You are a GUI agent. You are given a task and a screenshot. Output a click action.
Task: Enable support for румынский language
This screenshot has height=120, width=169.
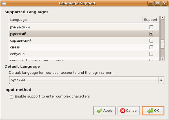tap(151, 27)
